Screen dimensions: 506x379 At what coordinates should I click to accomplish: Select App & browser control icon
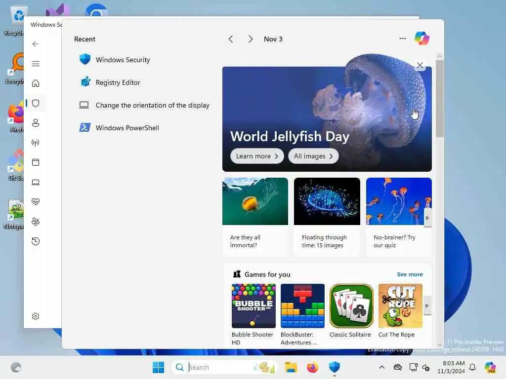[x=36, y=162]
